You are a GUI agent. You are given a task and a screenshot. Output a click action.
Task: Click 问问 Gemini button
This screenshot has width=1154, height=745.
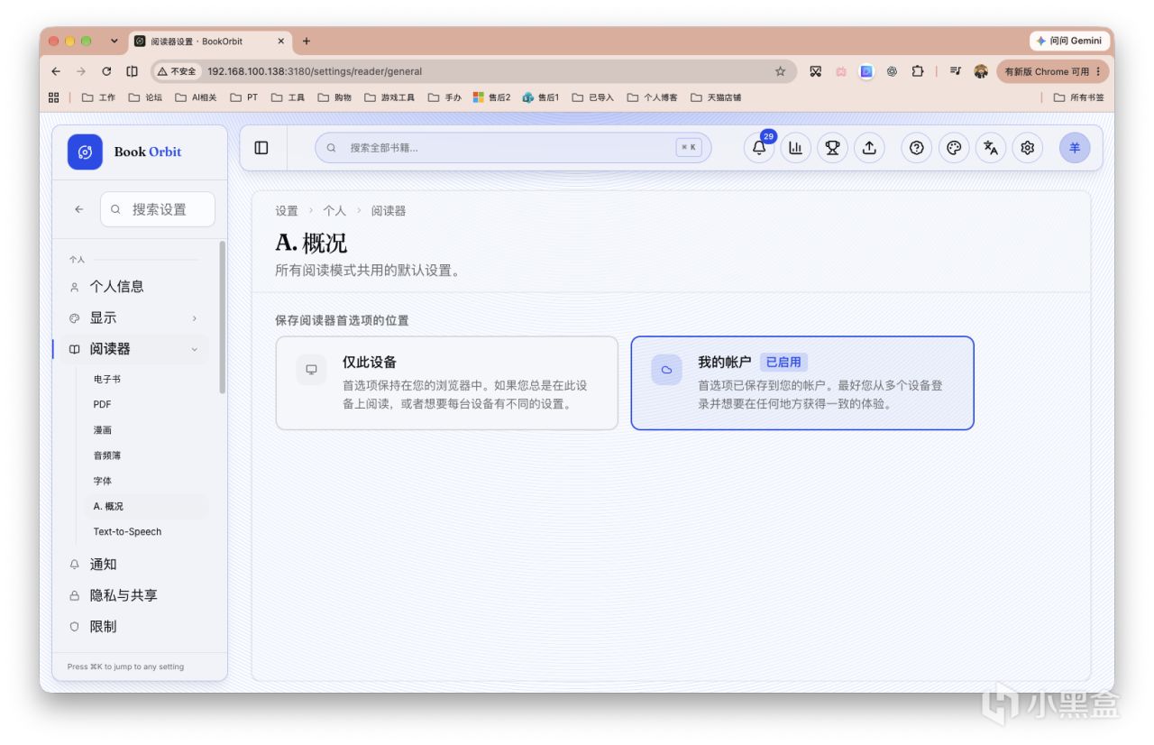(1069, 41)
